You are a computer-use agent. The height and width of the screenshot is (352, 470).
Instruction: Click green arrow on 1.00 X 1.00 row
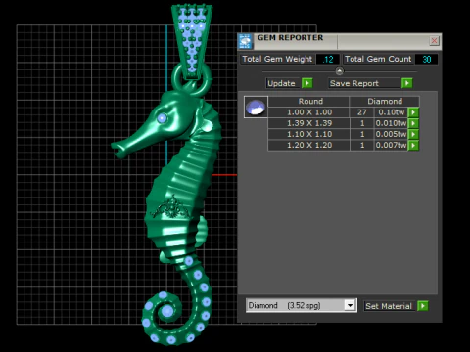click(x=413, y=112)
